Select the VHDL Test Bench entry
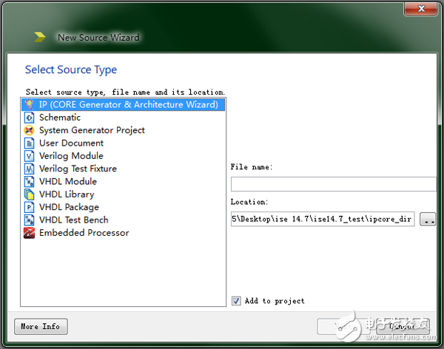Image resolution: width=444 pixels, height=349 pixels. click(x=73, y=220)
